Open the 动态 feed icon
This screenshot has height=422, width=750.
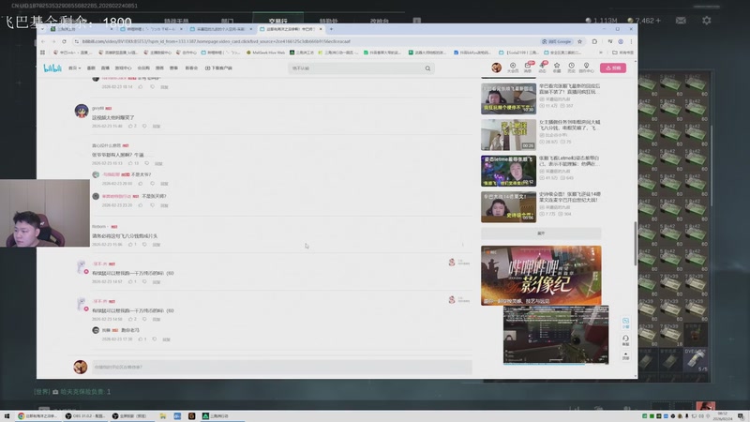pyautogui.click(x=543, y=68)
